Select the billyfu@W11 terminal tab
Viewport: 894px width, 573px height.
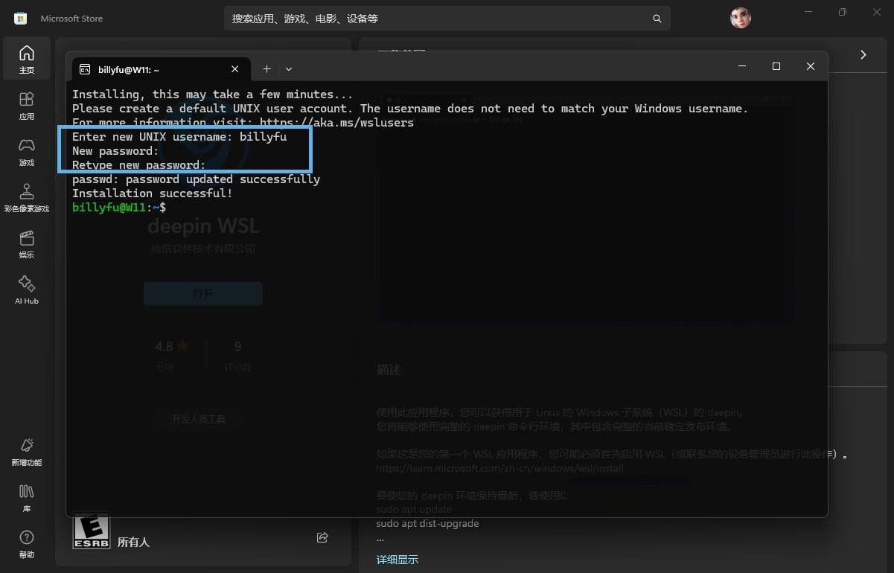(149, 69)
